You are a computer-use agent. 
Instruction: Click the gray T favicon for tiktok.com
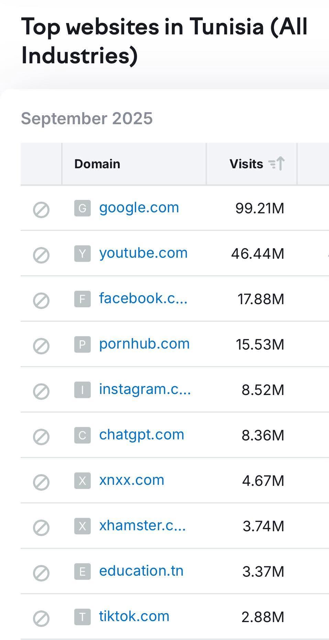(83, 617)
